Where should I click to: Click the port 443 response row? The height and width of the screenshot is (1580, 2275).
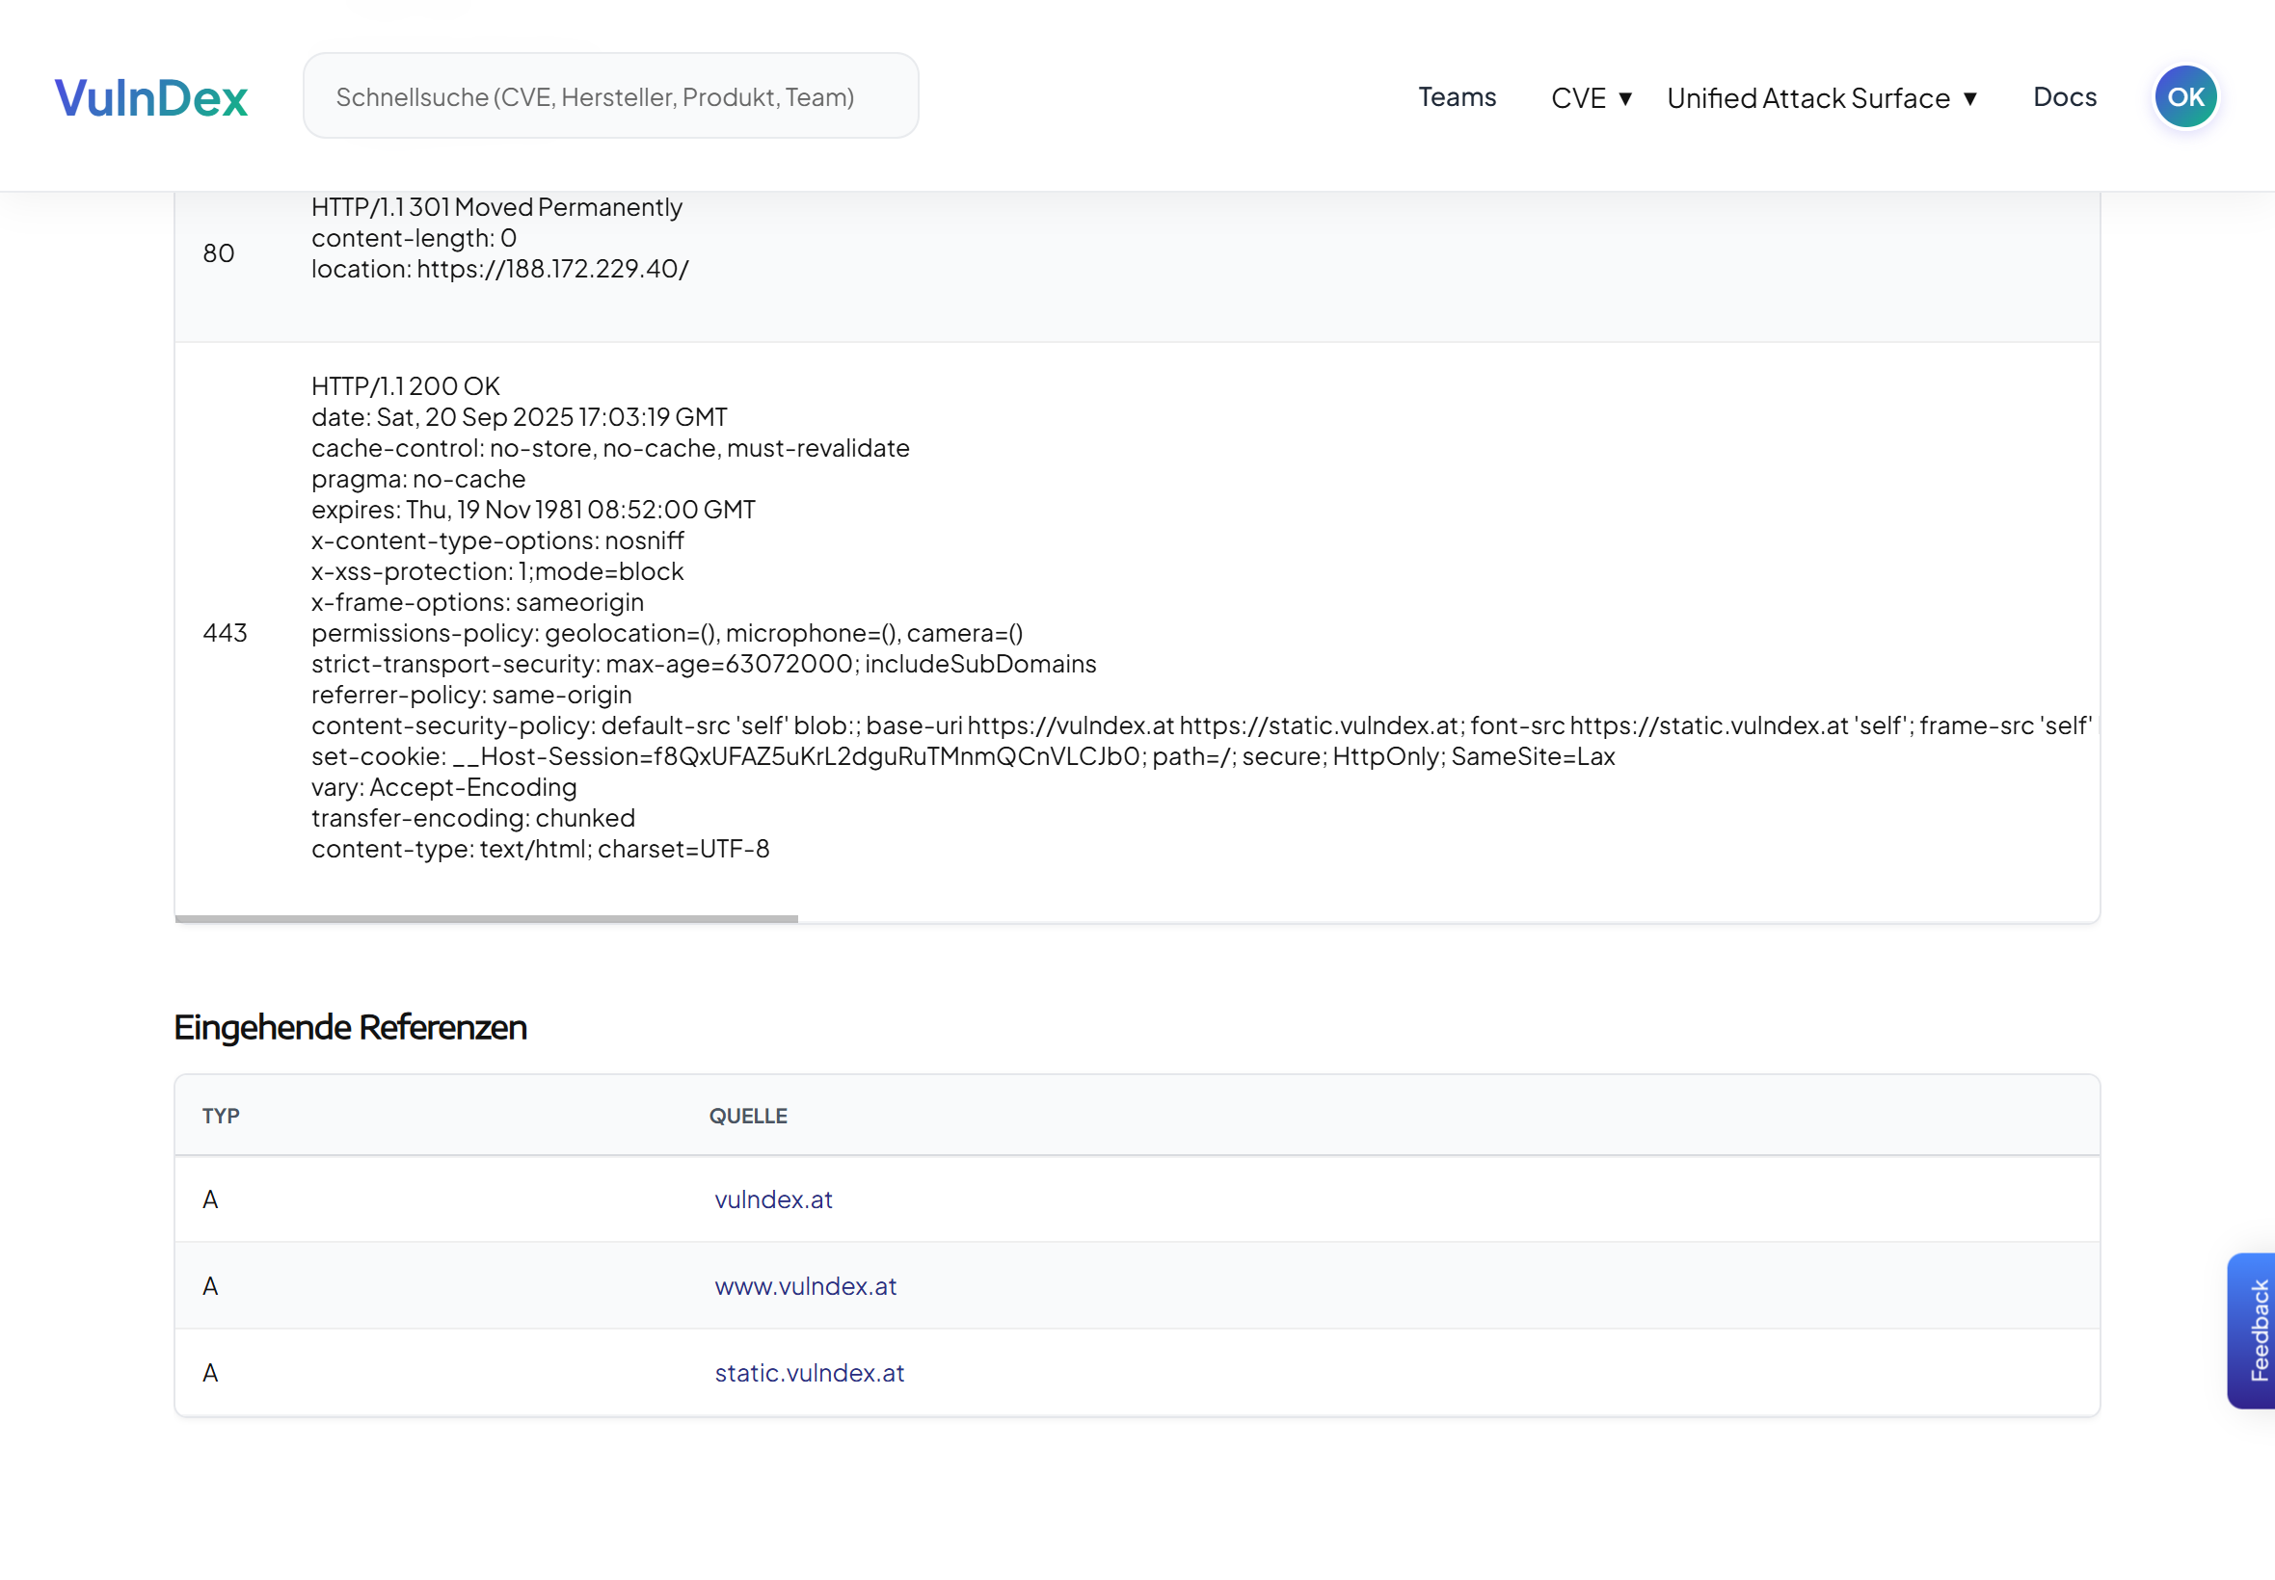[x=1089, y=633]
